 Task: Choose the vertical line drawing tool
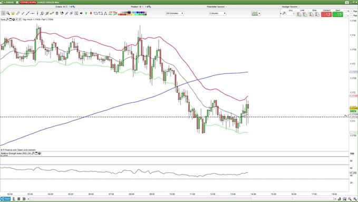click(x=37, y=13)
